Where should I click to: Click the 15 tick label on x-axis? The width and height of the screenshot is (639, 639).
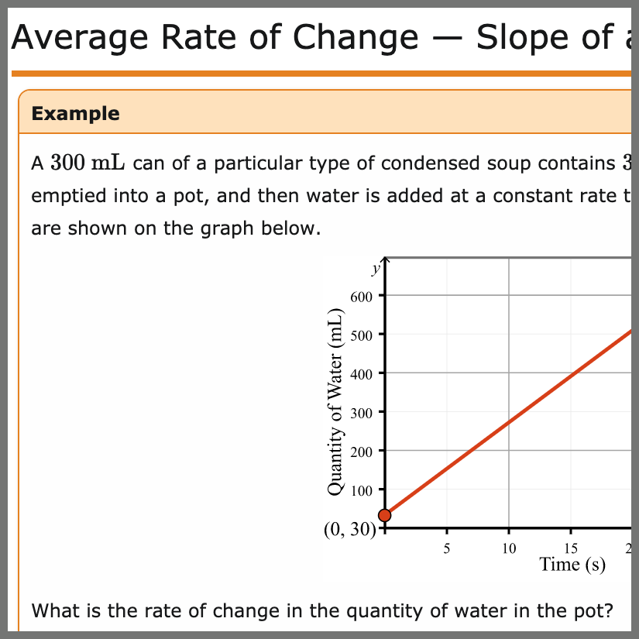(571, 548)
